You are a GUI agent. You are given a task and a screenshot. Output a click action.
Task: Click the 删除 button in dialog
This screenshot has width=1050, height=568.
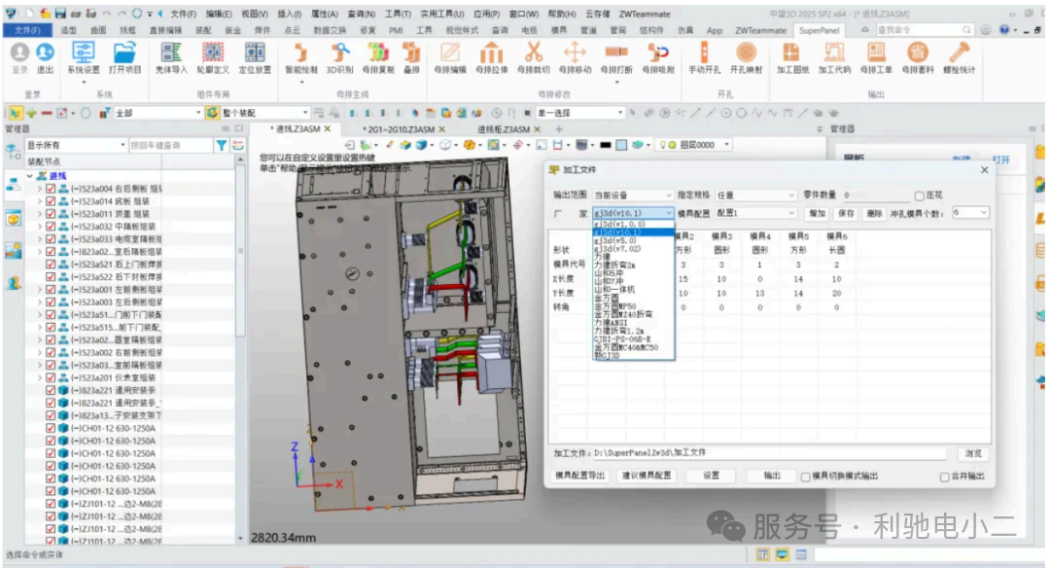click(875, 214)
